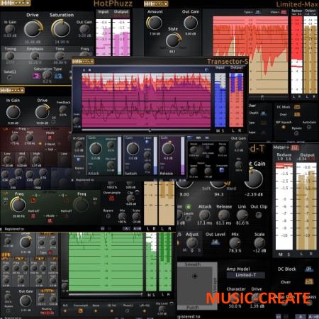Open the View dropdown in Limited-Max
The image size is (319, 319).
[x=284, y=12]
